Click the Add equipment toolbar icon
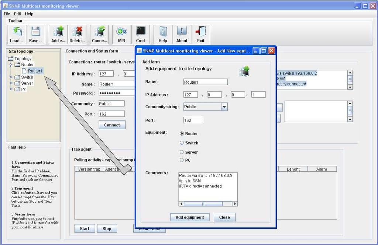Viewport: 378px width, 245px height. tap(58, 34)
